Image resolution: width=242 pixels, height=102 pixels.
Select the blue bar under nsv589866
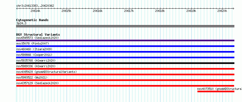point(125,57)
